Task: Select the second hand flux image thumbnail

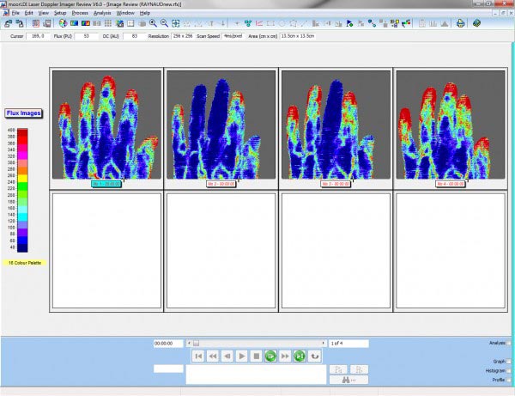Action: click(221, 125)
